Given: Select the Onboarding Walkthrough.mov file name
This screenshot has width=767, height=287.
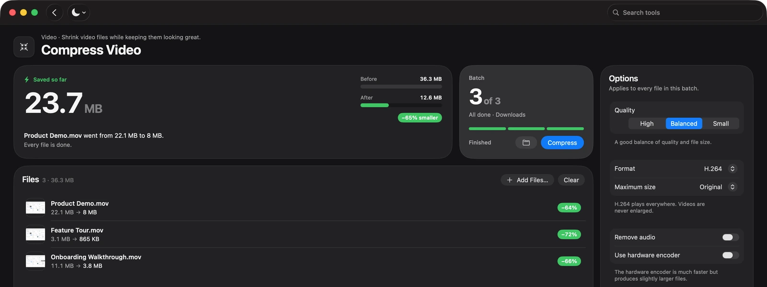Looking at the screenshot, I should click(96, 257).
